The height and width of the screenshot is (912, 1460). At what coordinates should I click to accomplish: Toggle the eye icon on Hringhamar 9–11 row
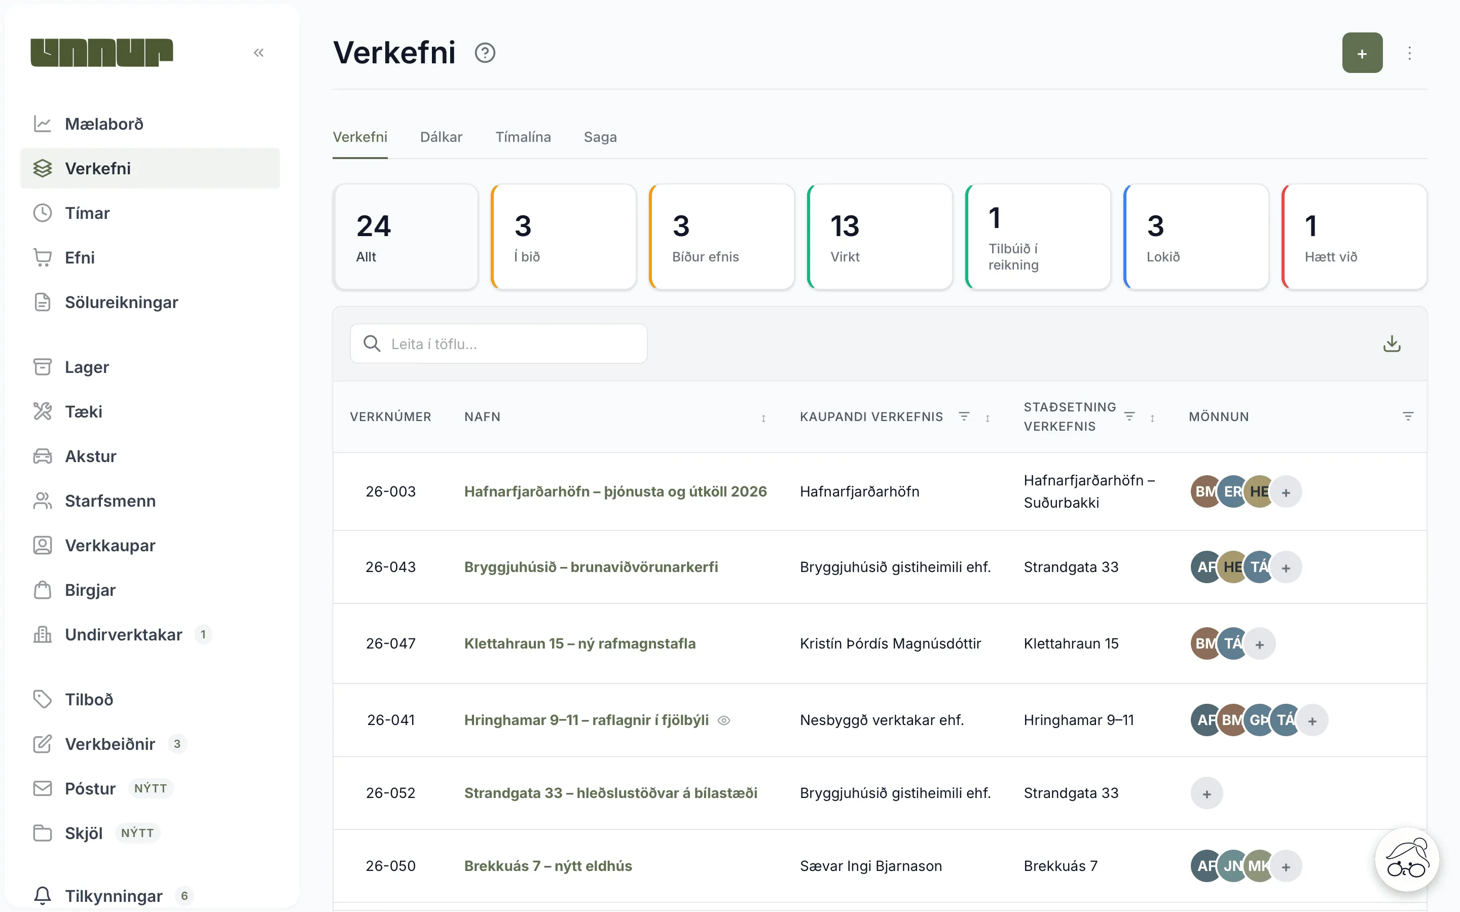[724, 720]
